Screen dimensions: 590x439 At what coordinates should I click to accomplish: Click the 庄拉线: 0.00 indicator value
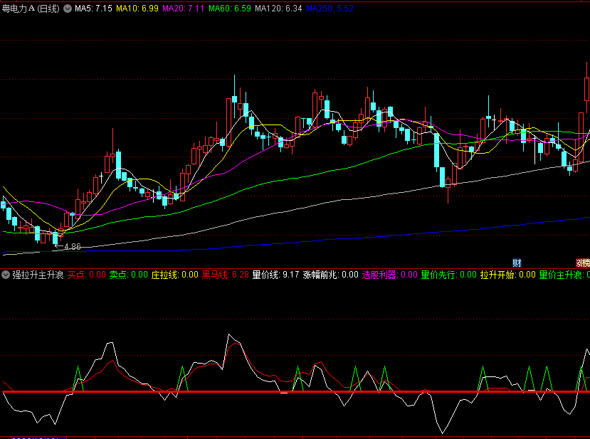pyautogui.click(x=174, y=275)
